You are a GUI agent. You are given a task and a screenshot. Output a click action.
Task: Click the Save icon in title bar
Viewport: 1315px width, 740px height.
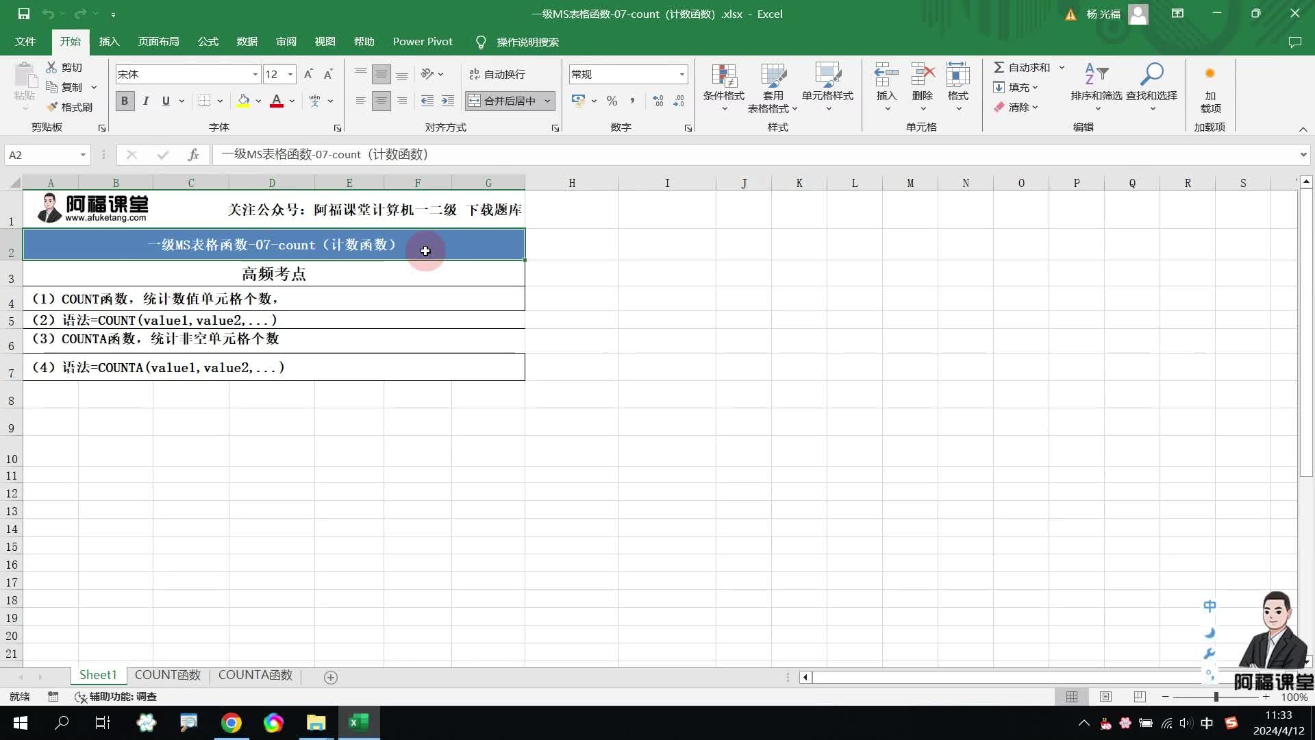click(x=23, y=14)
